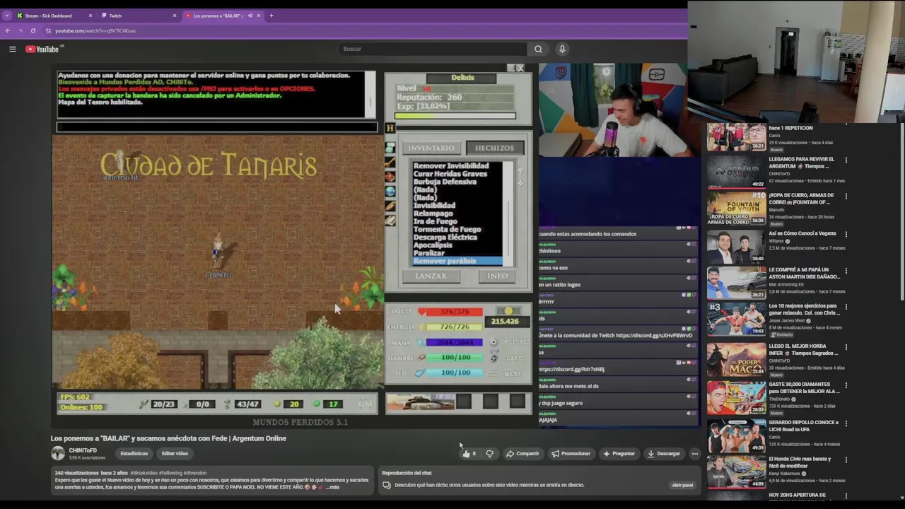
Task: Reload the page with refresh icon
Action: tap(33, 30)
